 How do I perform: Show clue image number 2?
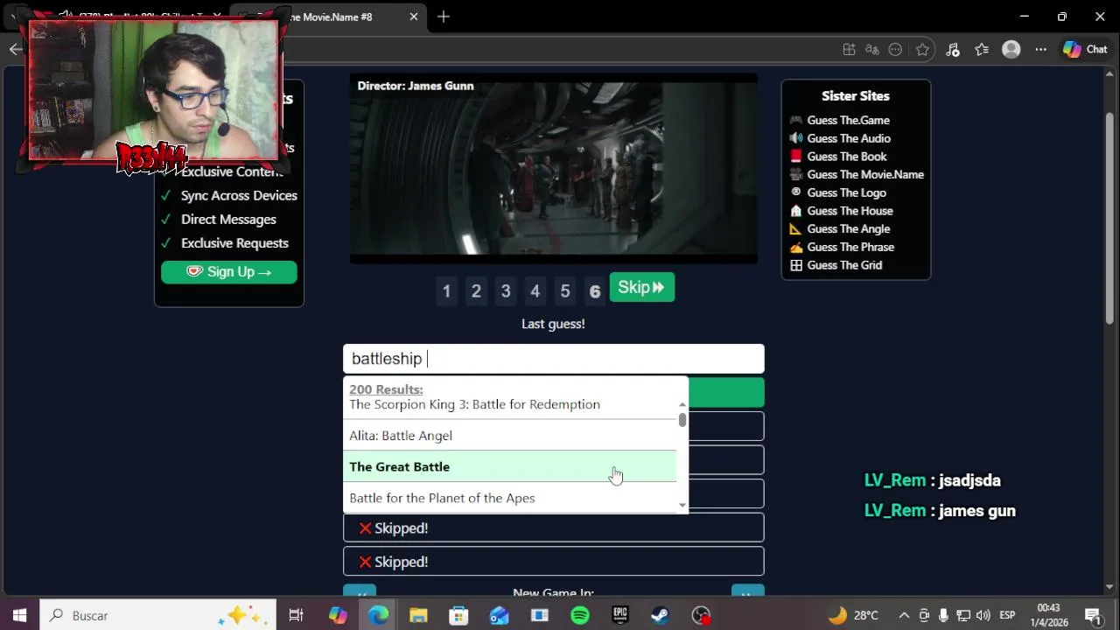[476, 291]
